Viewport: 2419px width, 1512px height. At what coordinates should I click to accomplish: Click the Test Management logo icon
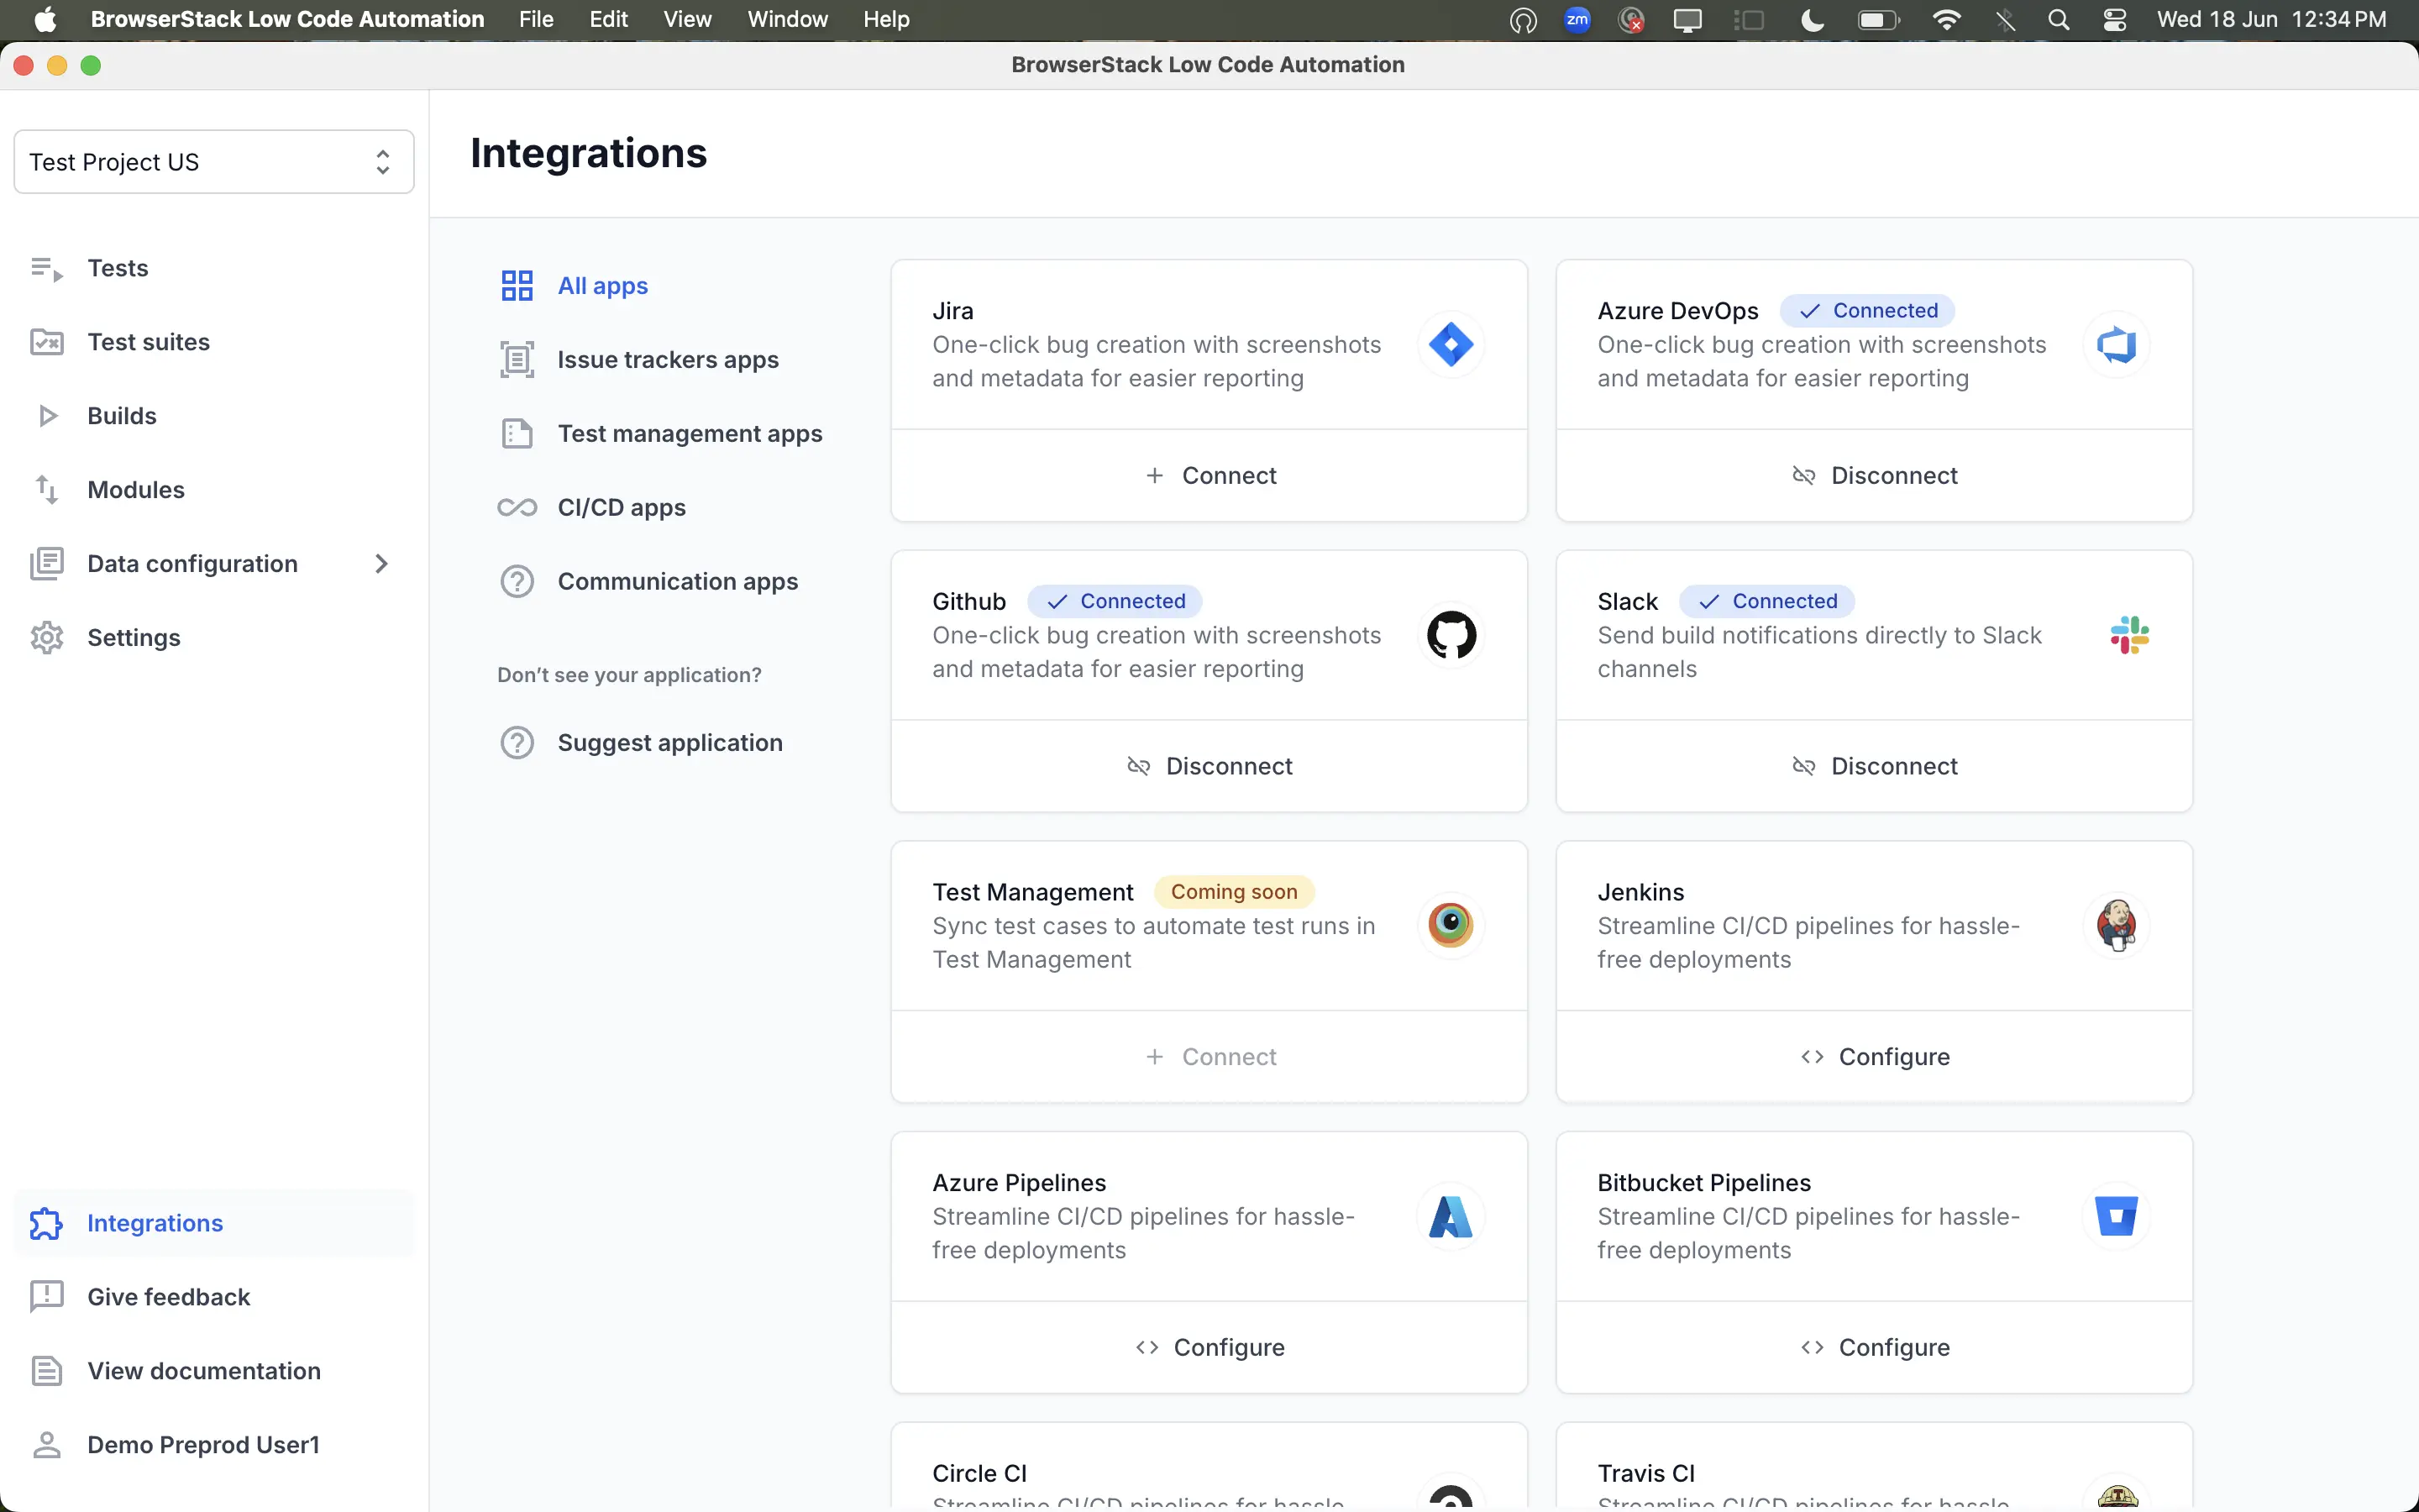click(1451, 925)
